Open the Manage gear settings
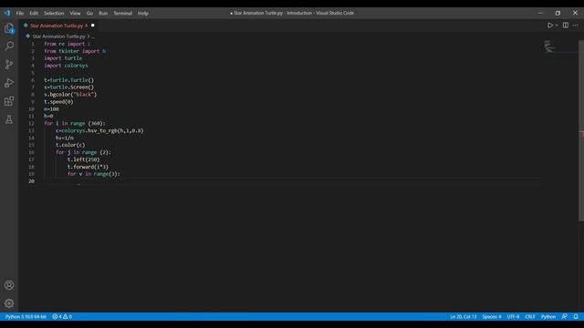This screenshot has width=584, height=328. coord(9,303)
